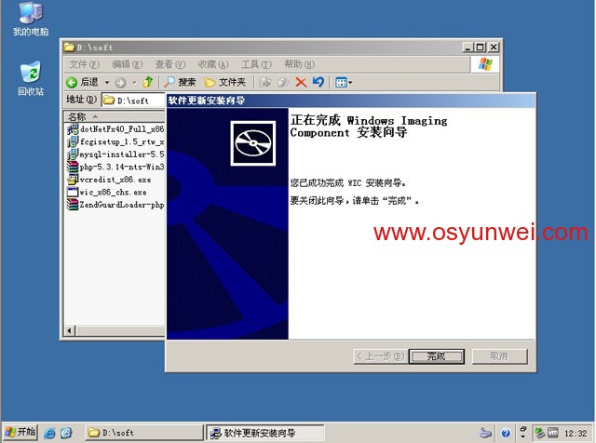Image resolution: width=596 pixels, height=443 pixels.
Task: Click the address bar showing D:\soft
Action: (x=134, y=101)
